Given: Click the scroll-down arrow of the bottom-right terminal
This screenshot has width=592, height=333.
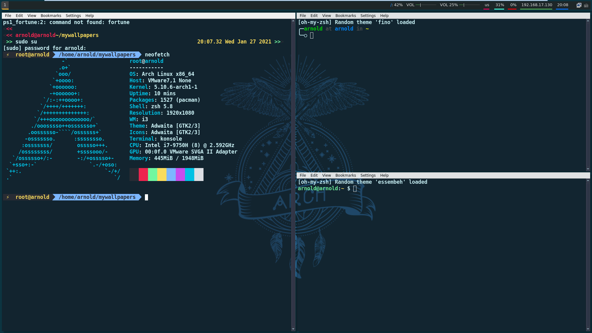Looking at the screenshot, I should coord(588,329).
